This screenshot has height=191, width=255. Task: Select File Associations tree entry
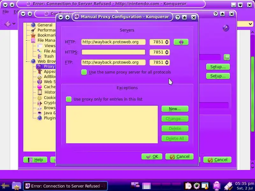point(50,51)
